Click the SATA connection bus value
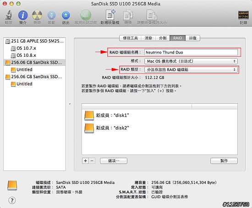 tap(61, 187)
